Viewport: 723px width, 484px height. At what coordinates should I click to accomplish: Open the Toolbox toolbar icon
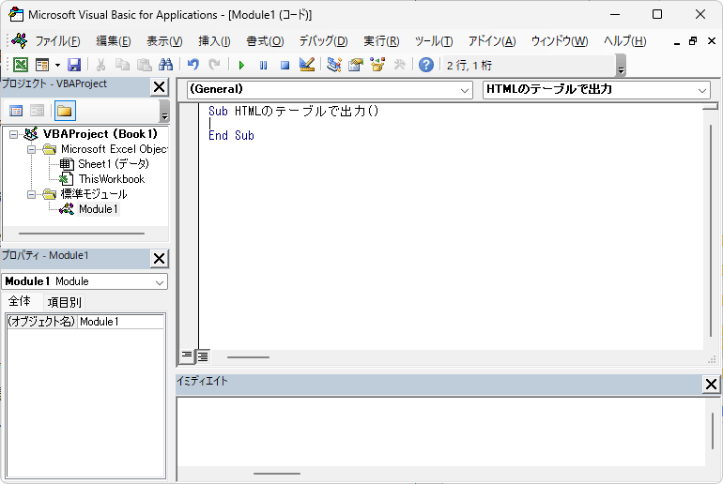[x=399, y=65]
